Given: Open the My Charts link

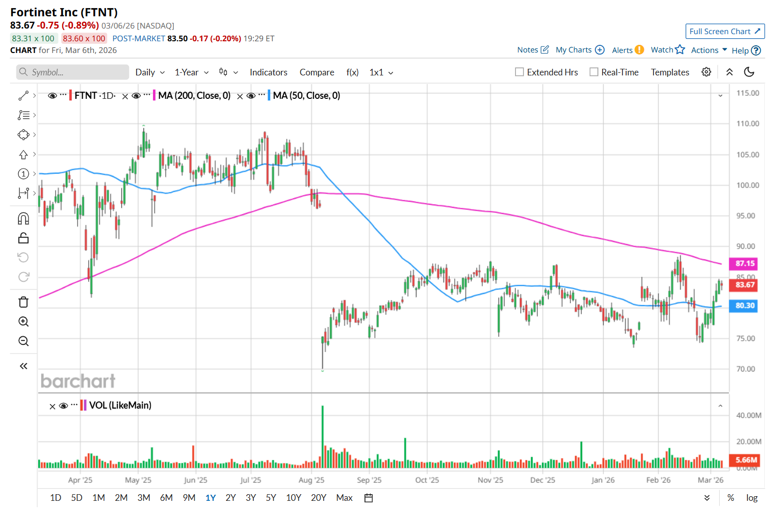Looking at the screenshot, I should coord(580,49).
